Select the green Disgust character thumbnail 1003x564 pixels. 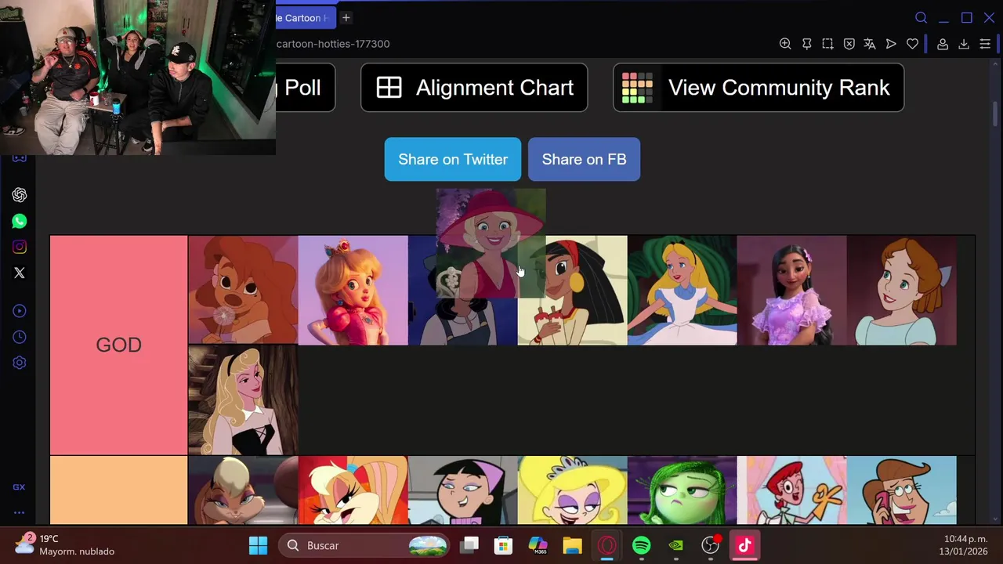(682, 490)
